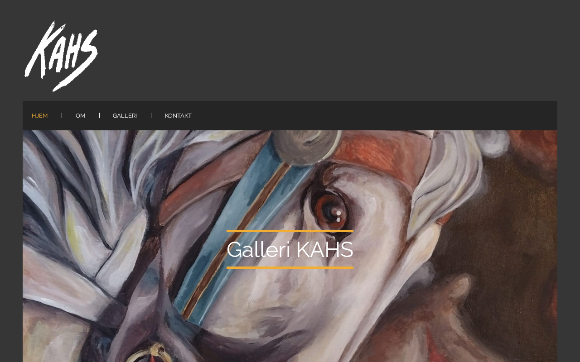Click the horse's brown eye in painting
The width and height of the screenshot is (580, 362).
[331, 213]
